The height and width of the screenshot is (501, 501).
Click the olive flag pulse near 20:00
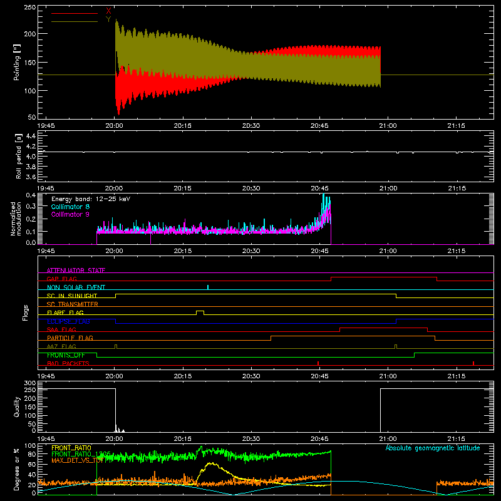click(x=116, y=346)
